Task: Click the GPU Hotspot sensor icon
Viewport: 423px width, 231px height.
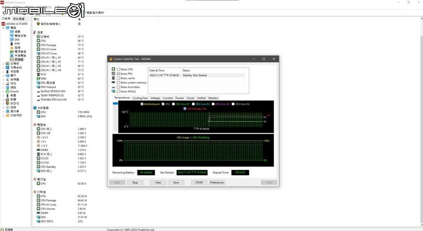Action: 38,87
